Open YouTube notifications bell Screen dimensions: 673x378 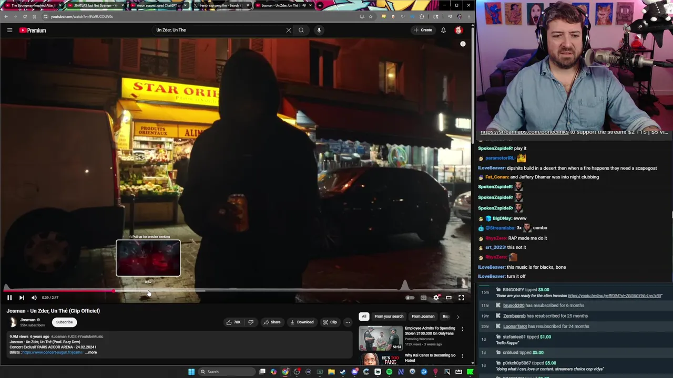coord(443,30)
